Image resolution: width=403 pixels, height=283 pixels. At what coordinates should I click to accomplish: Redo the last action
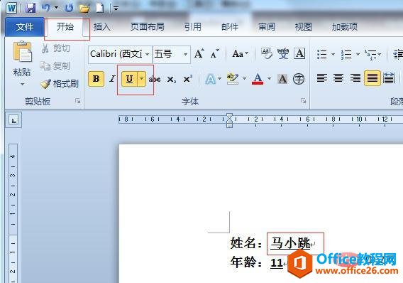[69, 8]
